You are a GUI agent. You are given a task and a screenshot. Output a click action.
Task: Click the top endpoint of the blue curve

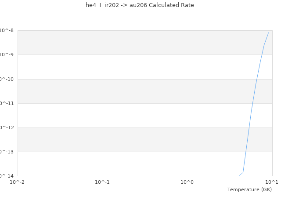point(268,33)
